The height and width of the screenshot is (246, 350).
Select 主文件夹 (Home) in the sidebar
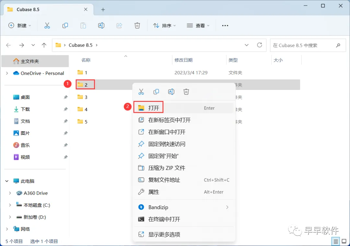pyautogui.click(x=35, y=61)
